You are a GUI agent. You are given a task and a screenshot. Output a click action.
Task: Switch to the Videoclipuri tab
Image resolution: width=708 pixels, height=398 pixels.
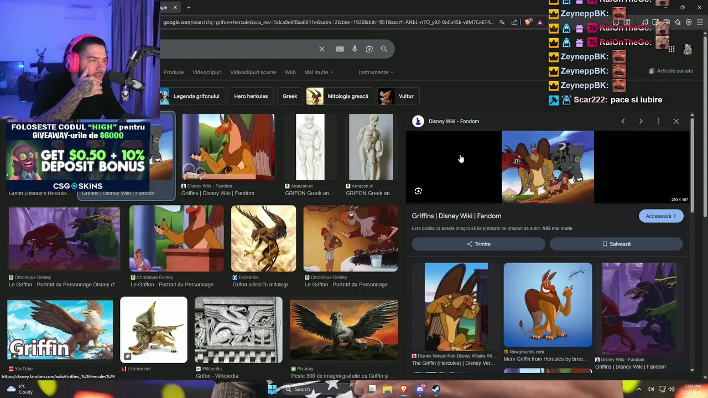tap(207, 72)
